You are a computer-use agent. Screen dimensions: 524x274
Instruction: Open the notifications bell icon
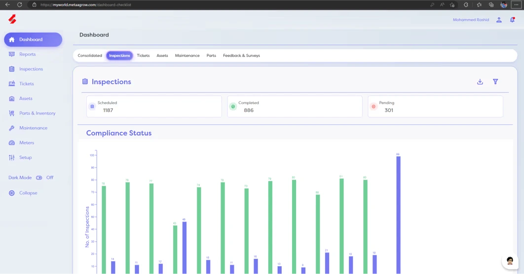(512, 20)
